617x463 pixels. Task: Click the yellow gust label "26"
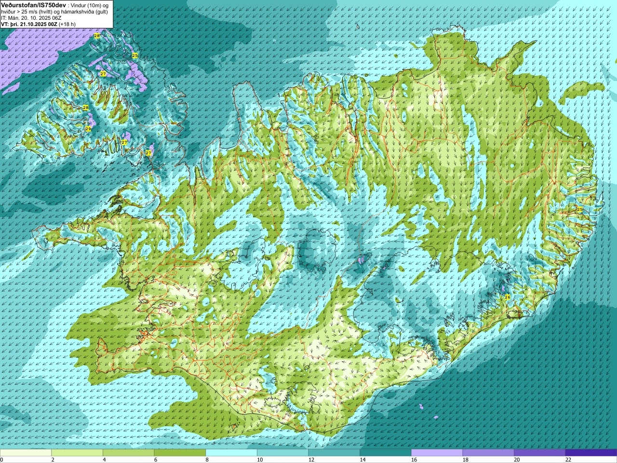pos(507,297)
